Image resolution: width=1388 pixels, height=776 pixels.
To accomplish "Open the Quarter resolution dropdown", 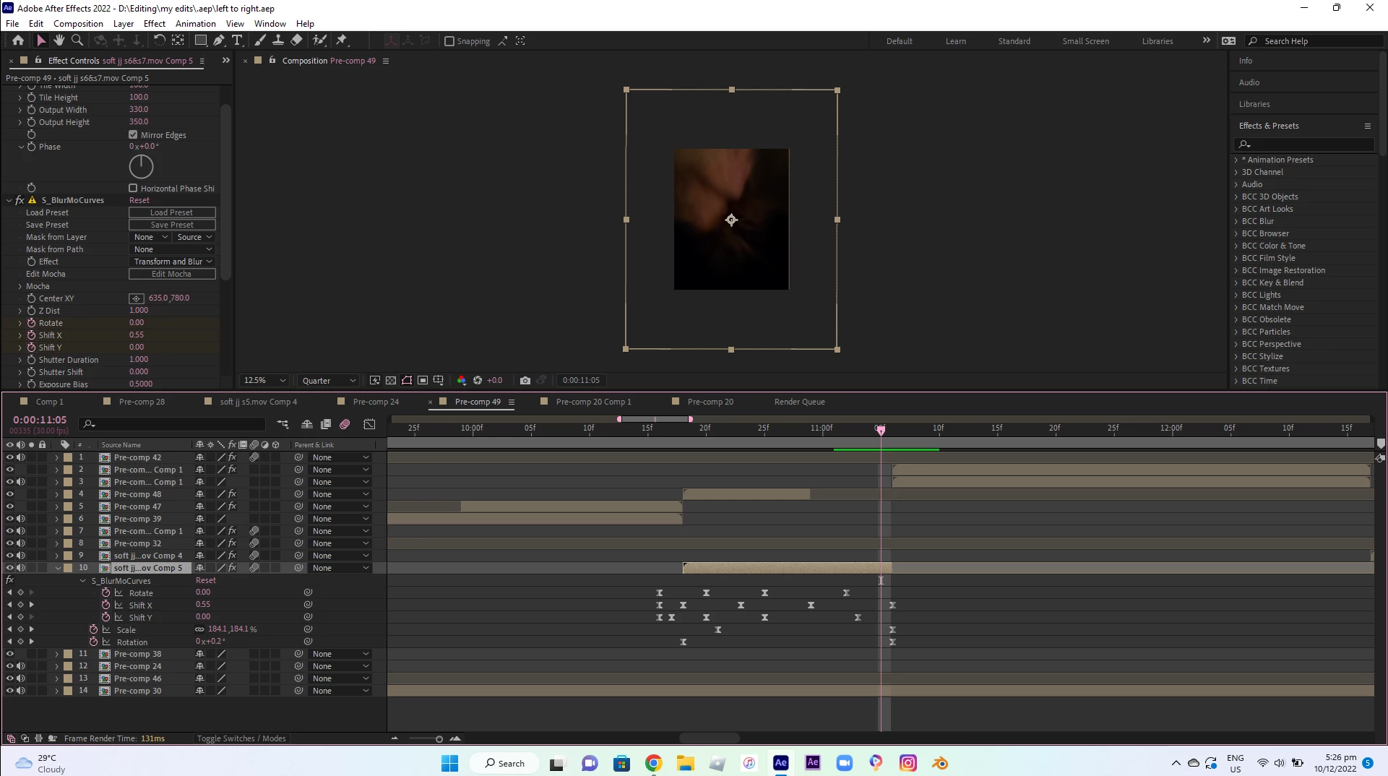I will click(x=329, y=380).
